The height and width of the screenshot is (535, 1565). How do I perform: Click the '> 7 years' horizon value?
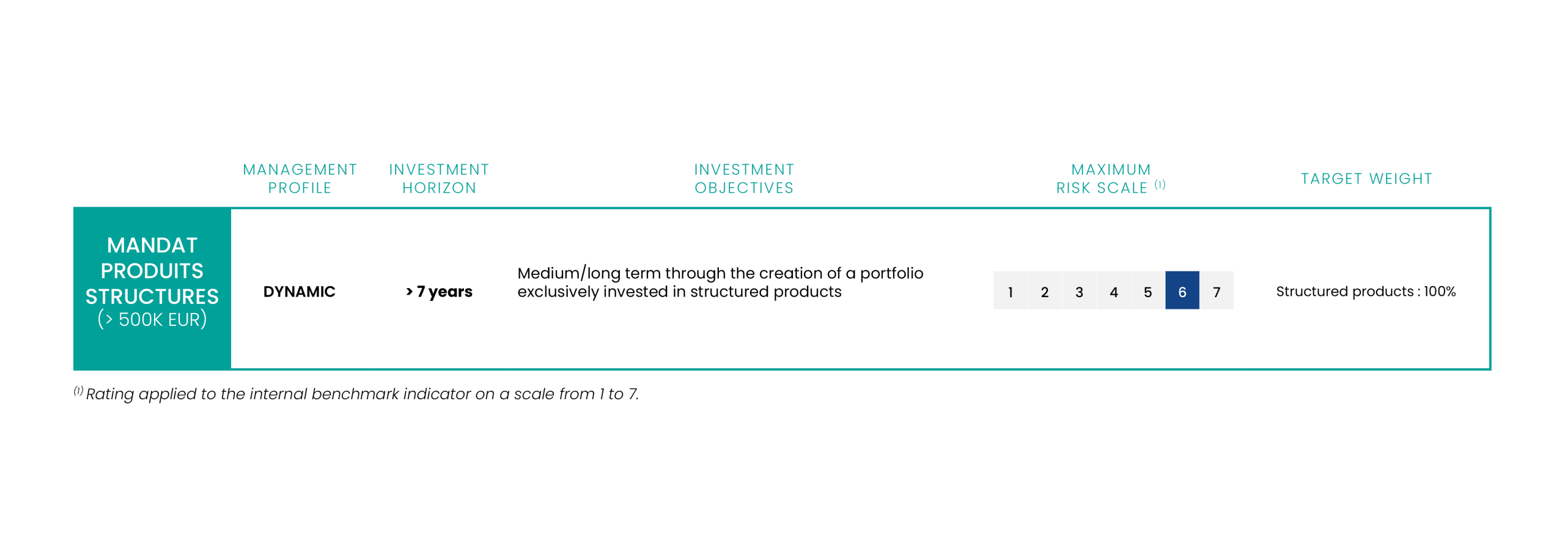[439, 292]
